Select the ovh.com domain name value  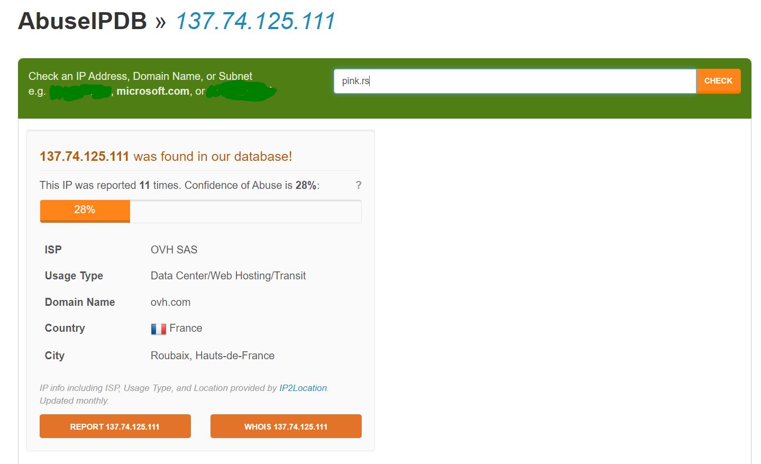[170, 302]
